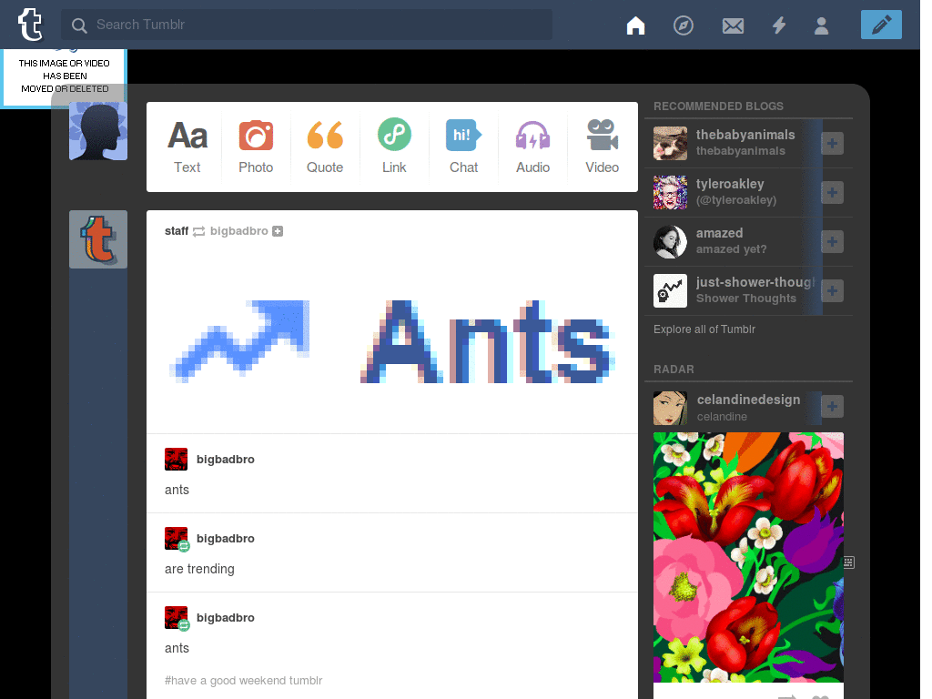Open bigbadbro above 'are trending'
The height and width of the screenshot is (699, 932).
[226, 538]
